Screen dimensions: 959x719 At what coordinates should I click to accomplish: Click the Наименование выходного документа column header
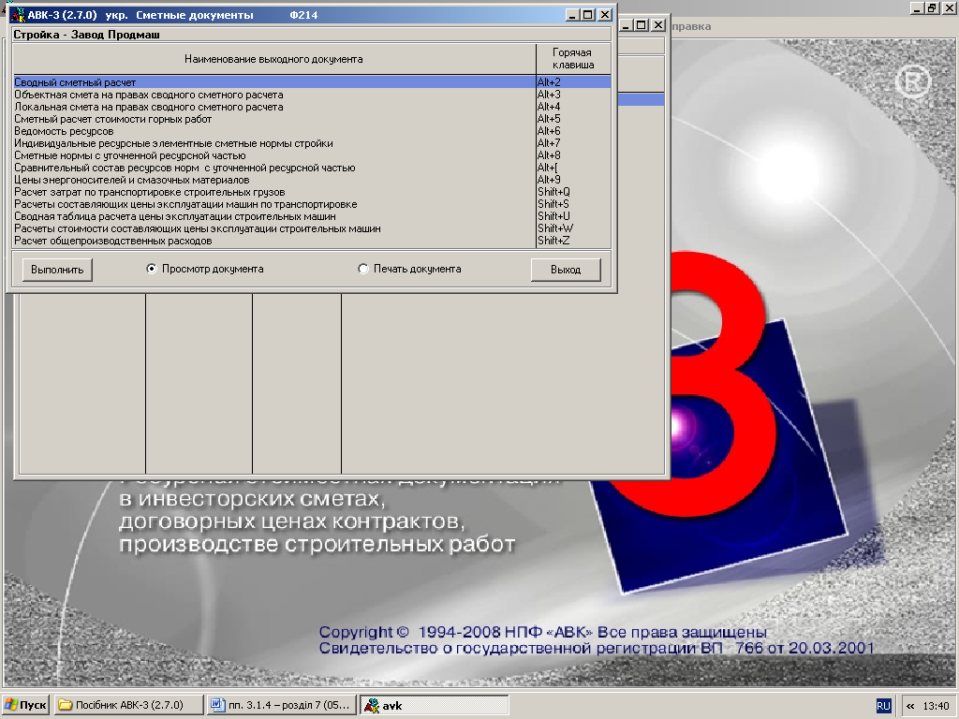pyautogui.click(x=274, y=59)
